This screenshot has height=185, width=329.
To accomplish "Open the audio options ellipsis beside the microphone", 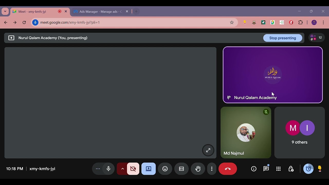I will click(x=98, y=169).
